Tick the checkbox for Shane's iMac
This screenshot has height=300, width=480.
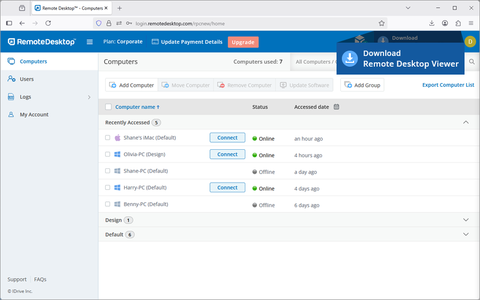(108, 137)
